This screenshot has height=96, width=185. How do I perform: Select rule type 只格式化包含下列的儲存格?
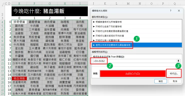pyautogui.click(x=137, y=26)
